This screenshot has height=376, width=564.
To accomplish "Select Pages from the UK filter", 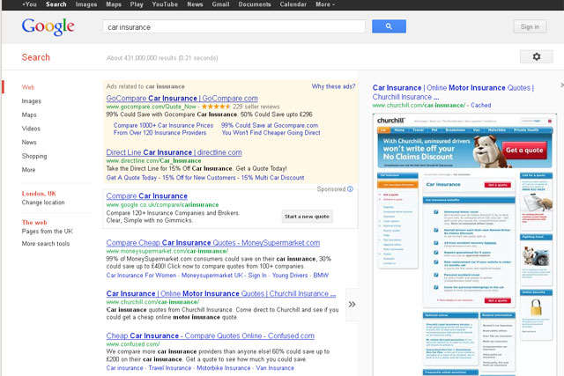I will [x=47, y=231].
